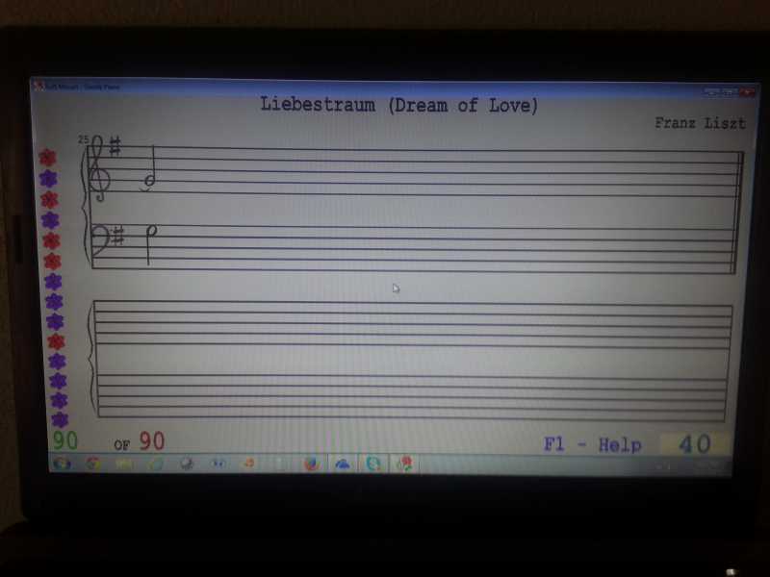The height and width of the screenshot is (577, 770).
Task: Close the piano application window
Action: (x=748, y=91)
